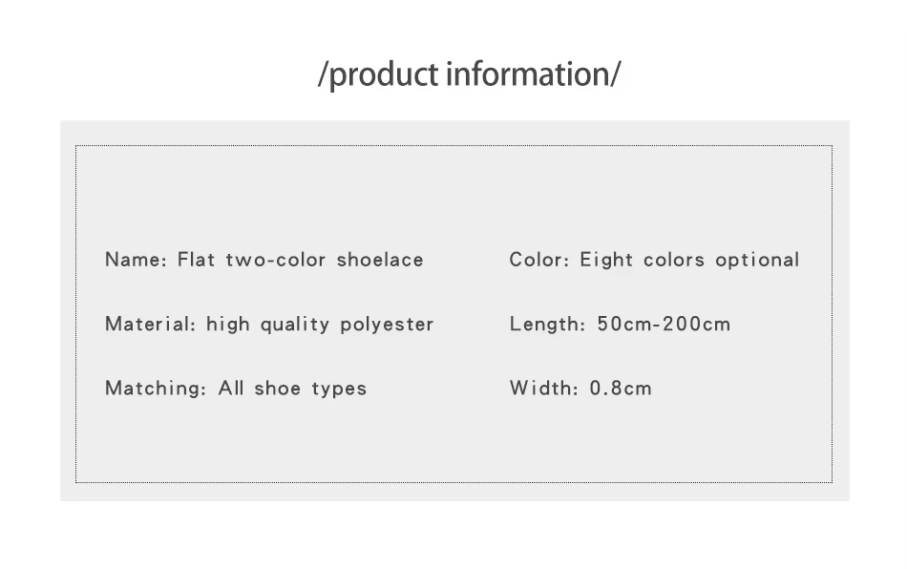Click the /product information/ heading
This screenshot has width=907, height=569.
click(x=469, y=74)
